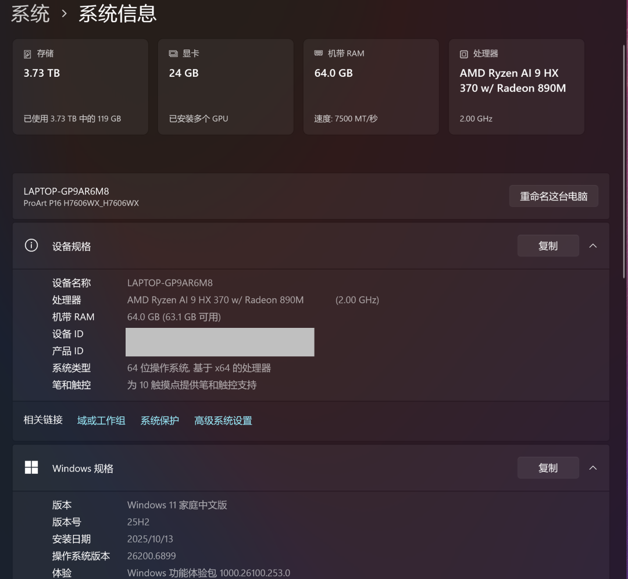Select 64.0 GB (63.1 GB 可用) value

(174, 317)
